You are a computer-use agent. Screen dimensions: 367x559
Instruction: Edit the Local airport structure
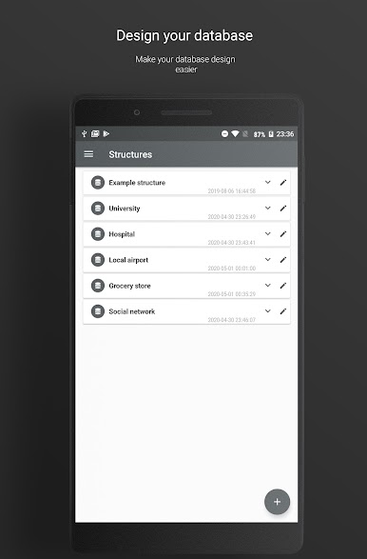click(x=283, y=260)
